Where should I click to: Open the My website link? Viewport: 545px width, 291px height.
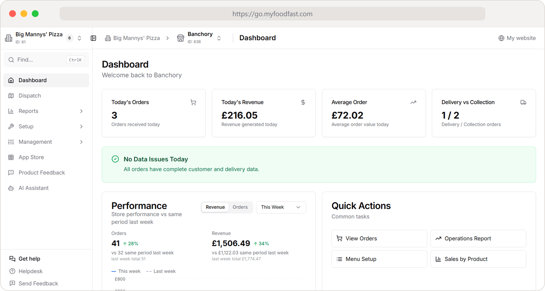click(x=517, y=38)
